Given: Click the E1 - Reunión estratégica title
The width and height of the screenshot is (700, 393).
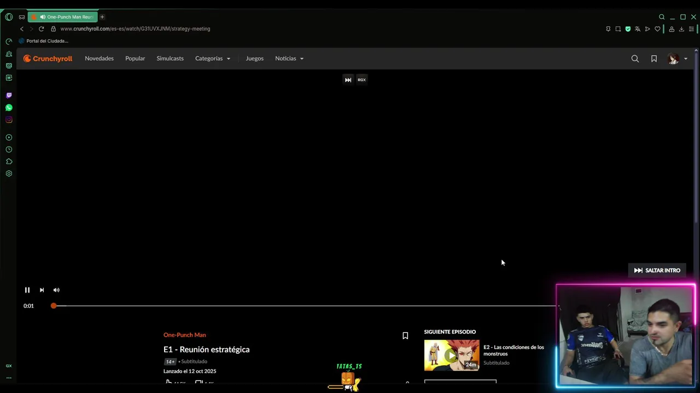Looking at the screenshot, I should (x=206, y=349).
